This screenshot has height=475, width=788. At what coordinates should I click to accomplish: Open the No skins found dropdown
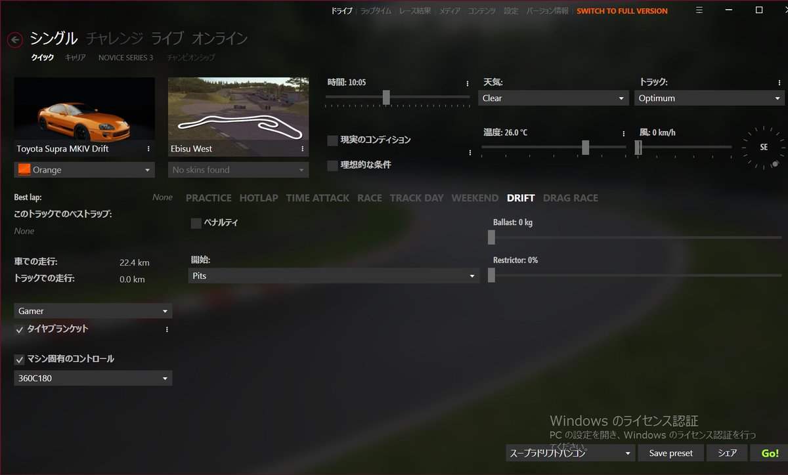point(238,170)
